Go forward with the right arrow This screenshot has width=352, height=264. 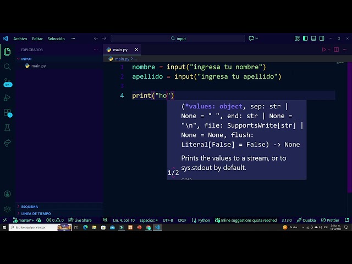tap(105, 38)
